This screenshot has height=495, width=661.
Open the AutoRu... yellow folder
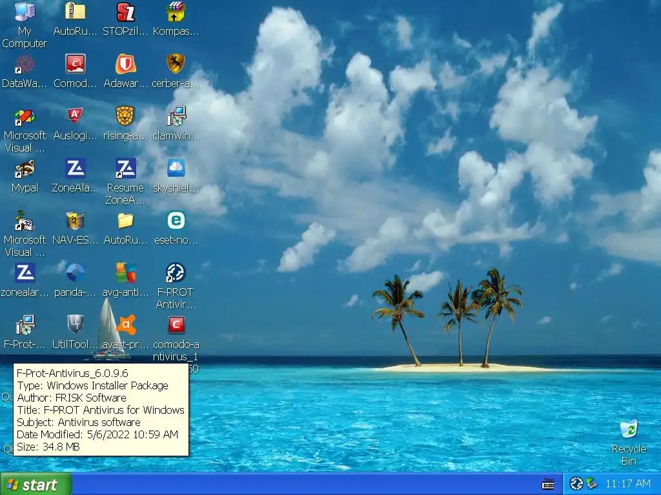126,220
